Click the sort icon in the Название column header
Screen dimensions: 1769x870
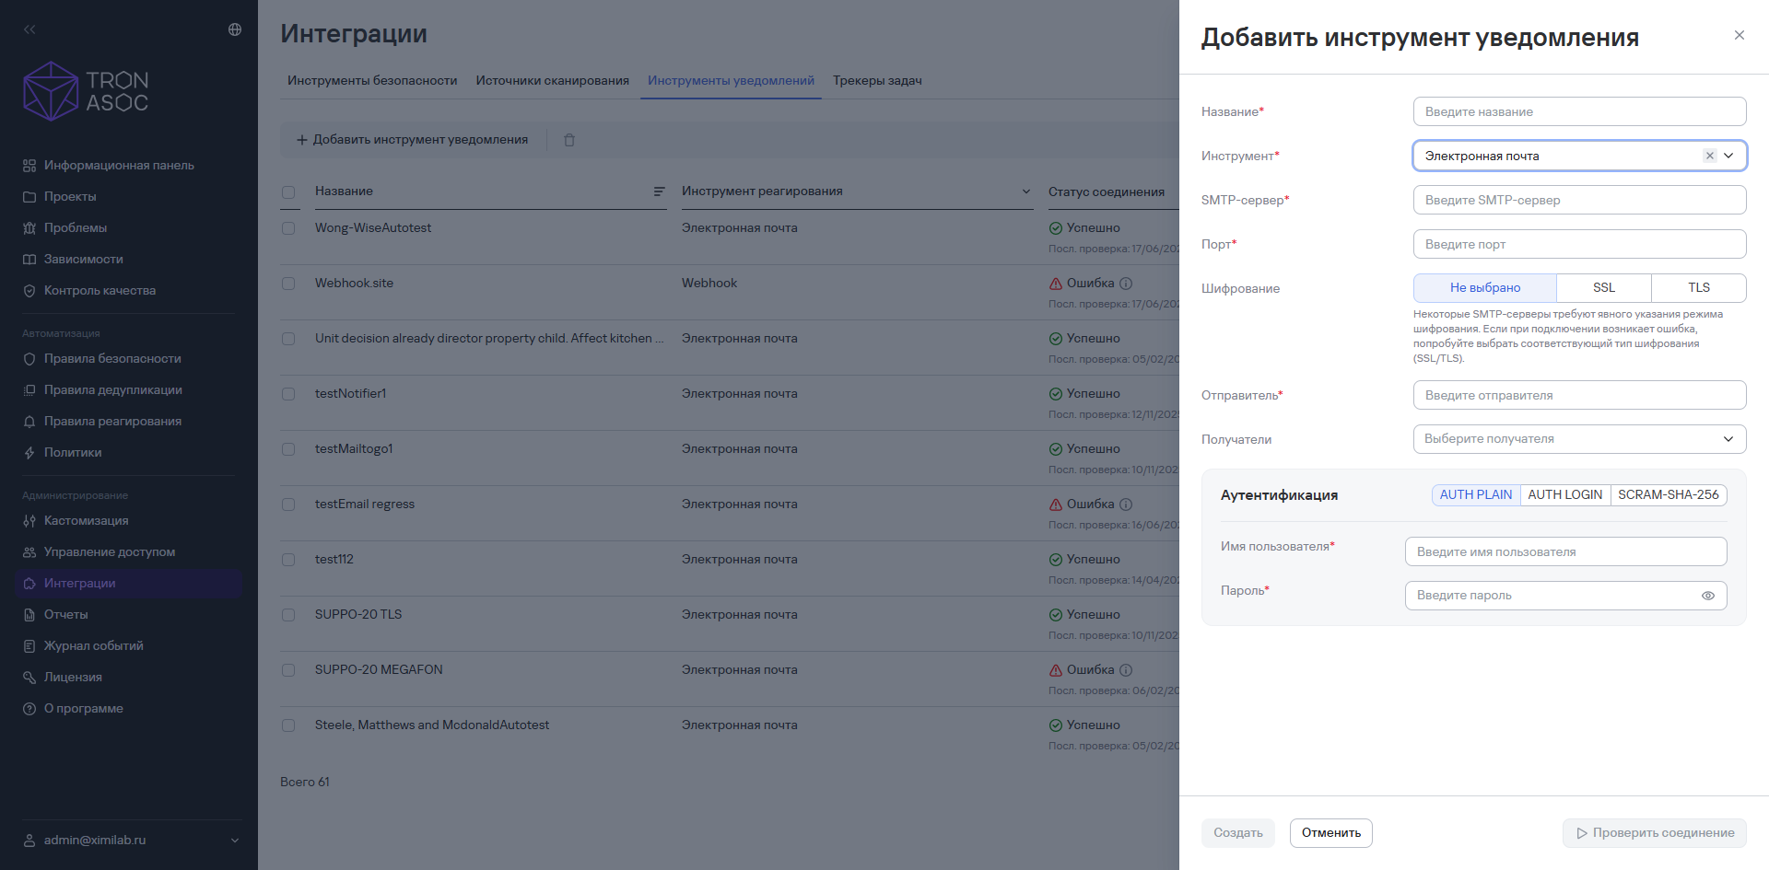[x=659, y=191]
